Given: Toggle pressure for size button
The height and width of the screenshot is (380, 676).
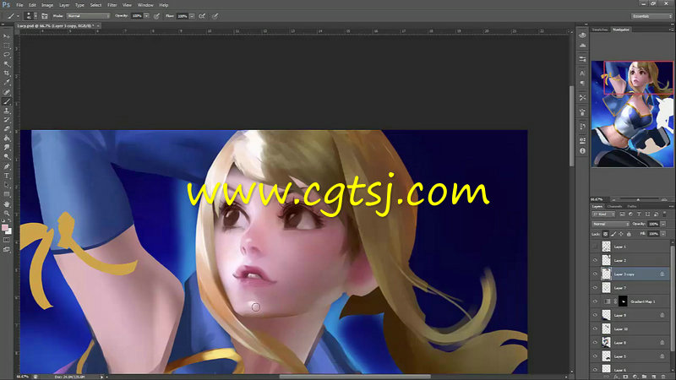Looking at the screenshot, I should [x=215, y=16].
